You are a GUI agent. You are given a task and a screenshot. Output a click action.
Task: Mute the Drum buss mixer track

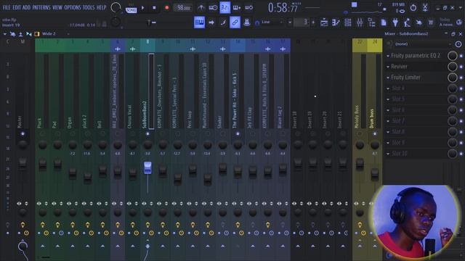[x=375, y=134]
